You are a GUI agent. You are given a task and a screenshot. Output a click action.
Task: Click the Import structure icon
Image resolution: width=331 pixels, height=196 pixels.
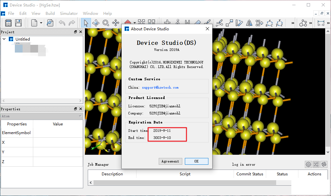click(50, 23)
